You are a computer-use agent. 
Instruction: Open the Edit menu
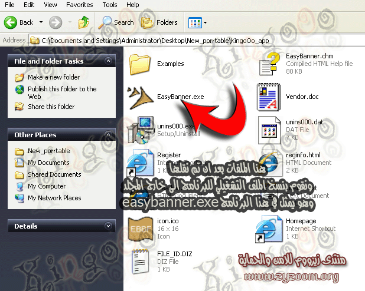29,5
